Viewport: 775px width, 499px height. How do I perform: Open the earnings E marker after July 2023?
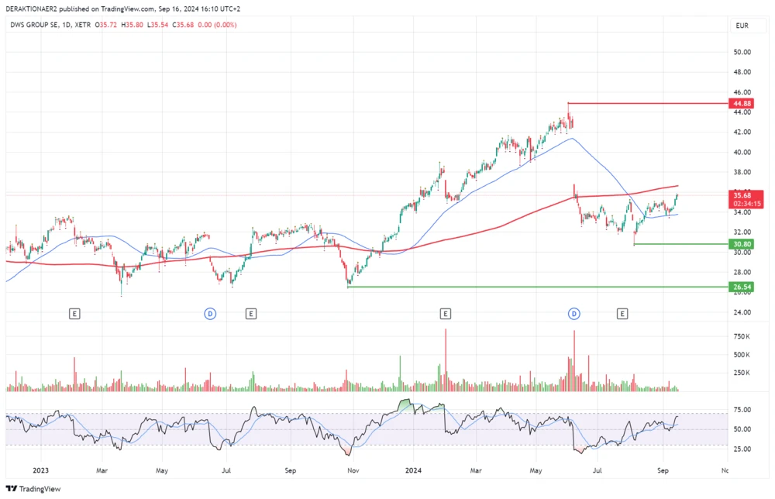pos(251,314)
